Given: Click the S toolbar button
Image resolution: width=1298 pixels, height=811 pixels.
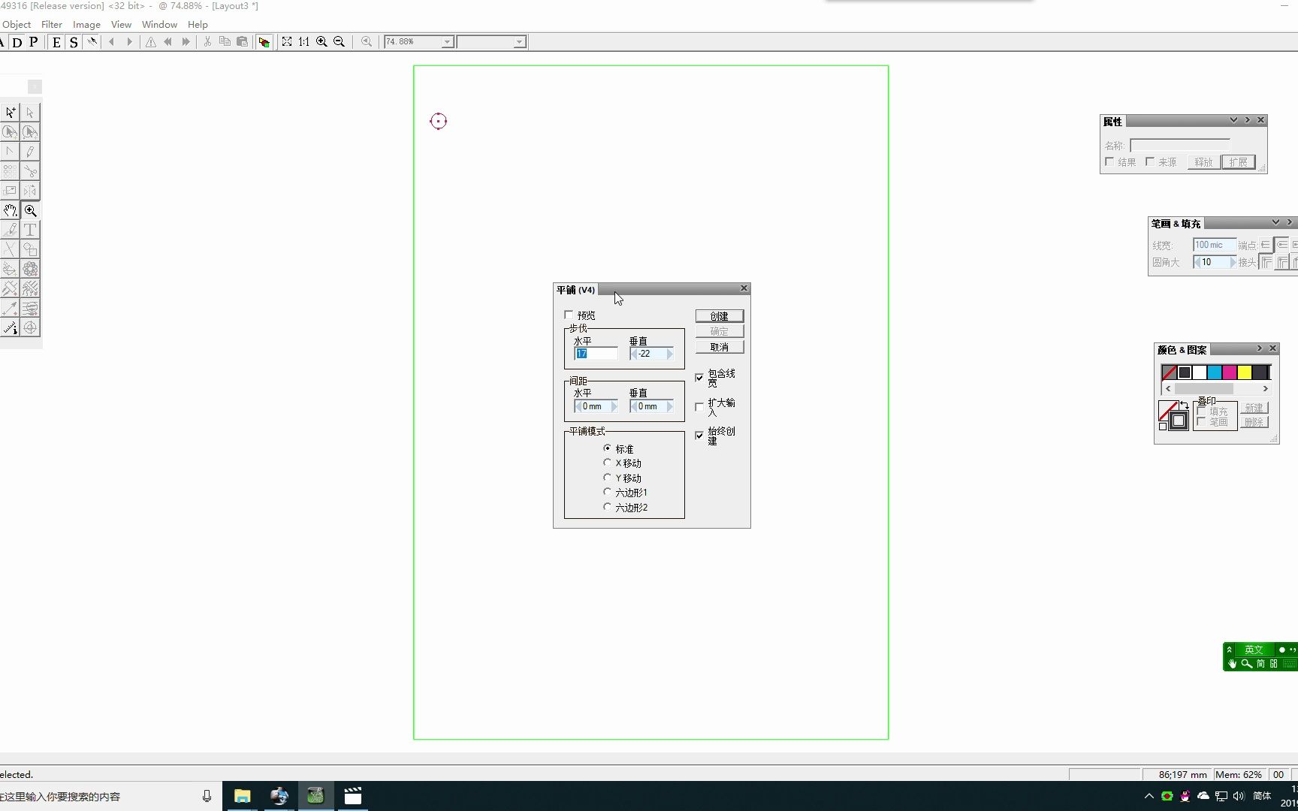Looking at the screenshot, I should tap(74, 42).
